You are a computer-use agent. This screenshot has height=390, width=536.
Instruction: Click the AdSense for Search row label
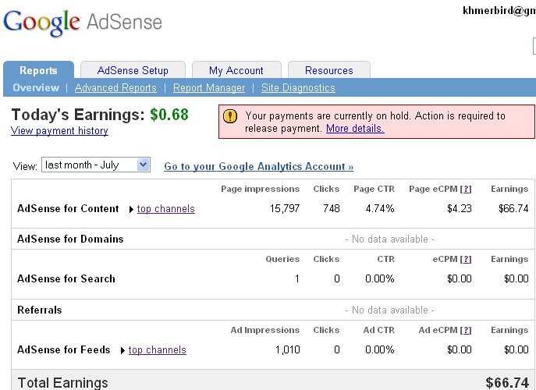(x=66, y=279)
